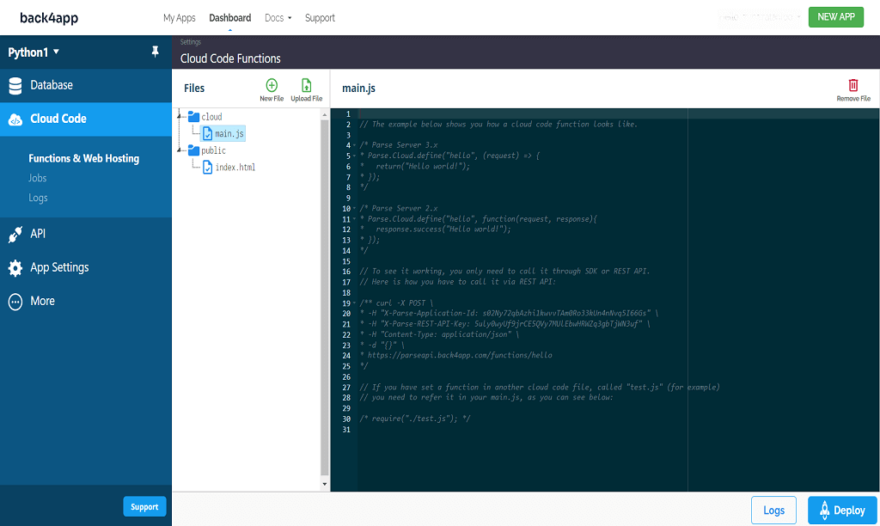Open the Logs submenu item in sidebar

[38, 198]
